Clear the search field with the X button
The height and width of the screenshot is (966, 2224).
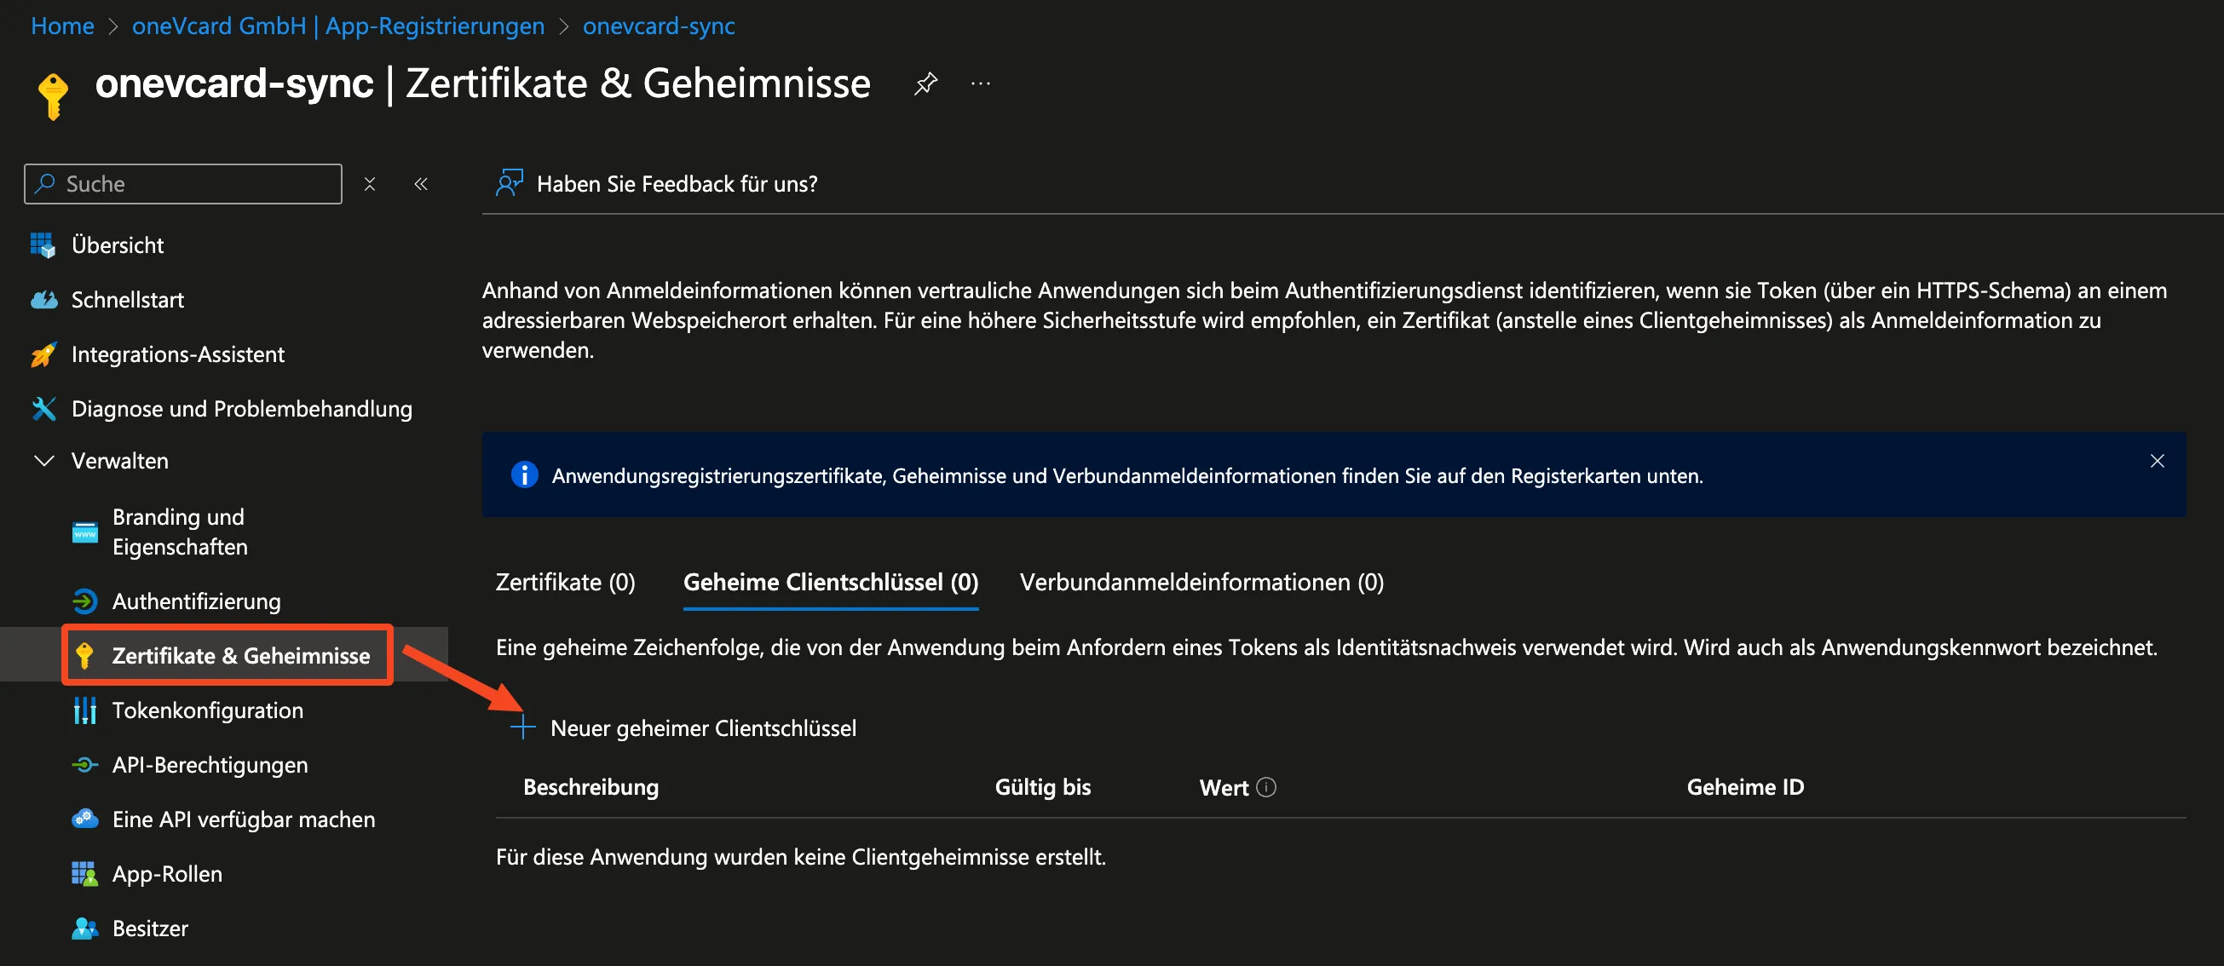pyautogui.click(x=370, y=184)
